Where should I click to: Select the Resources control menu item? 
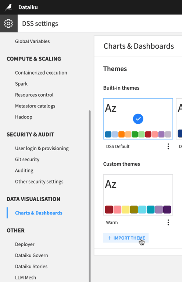pyautogui.click(x=34, y=95)
